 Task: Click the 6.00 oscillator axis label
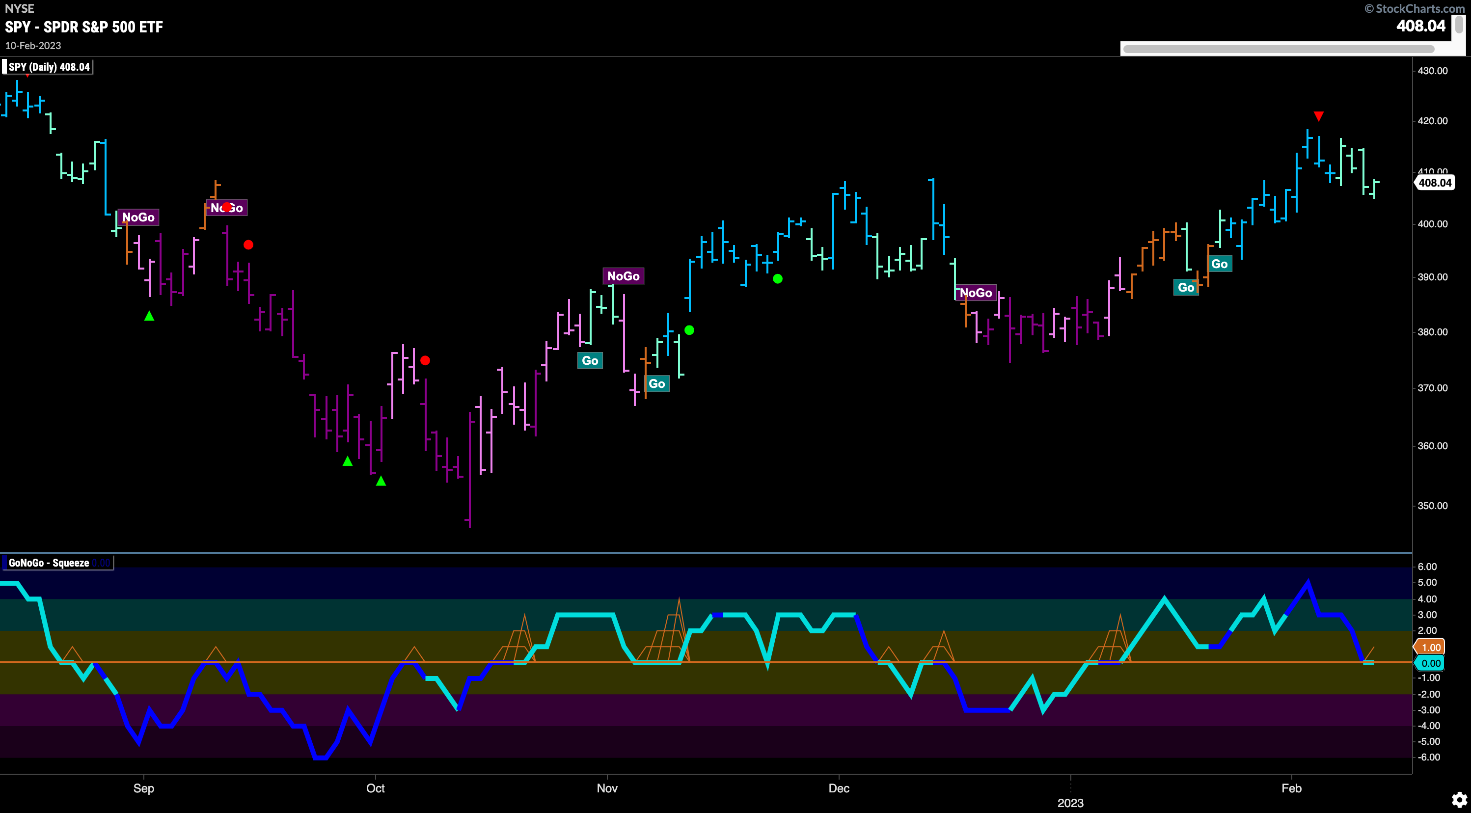(x=1427, y=567)
